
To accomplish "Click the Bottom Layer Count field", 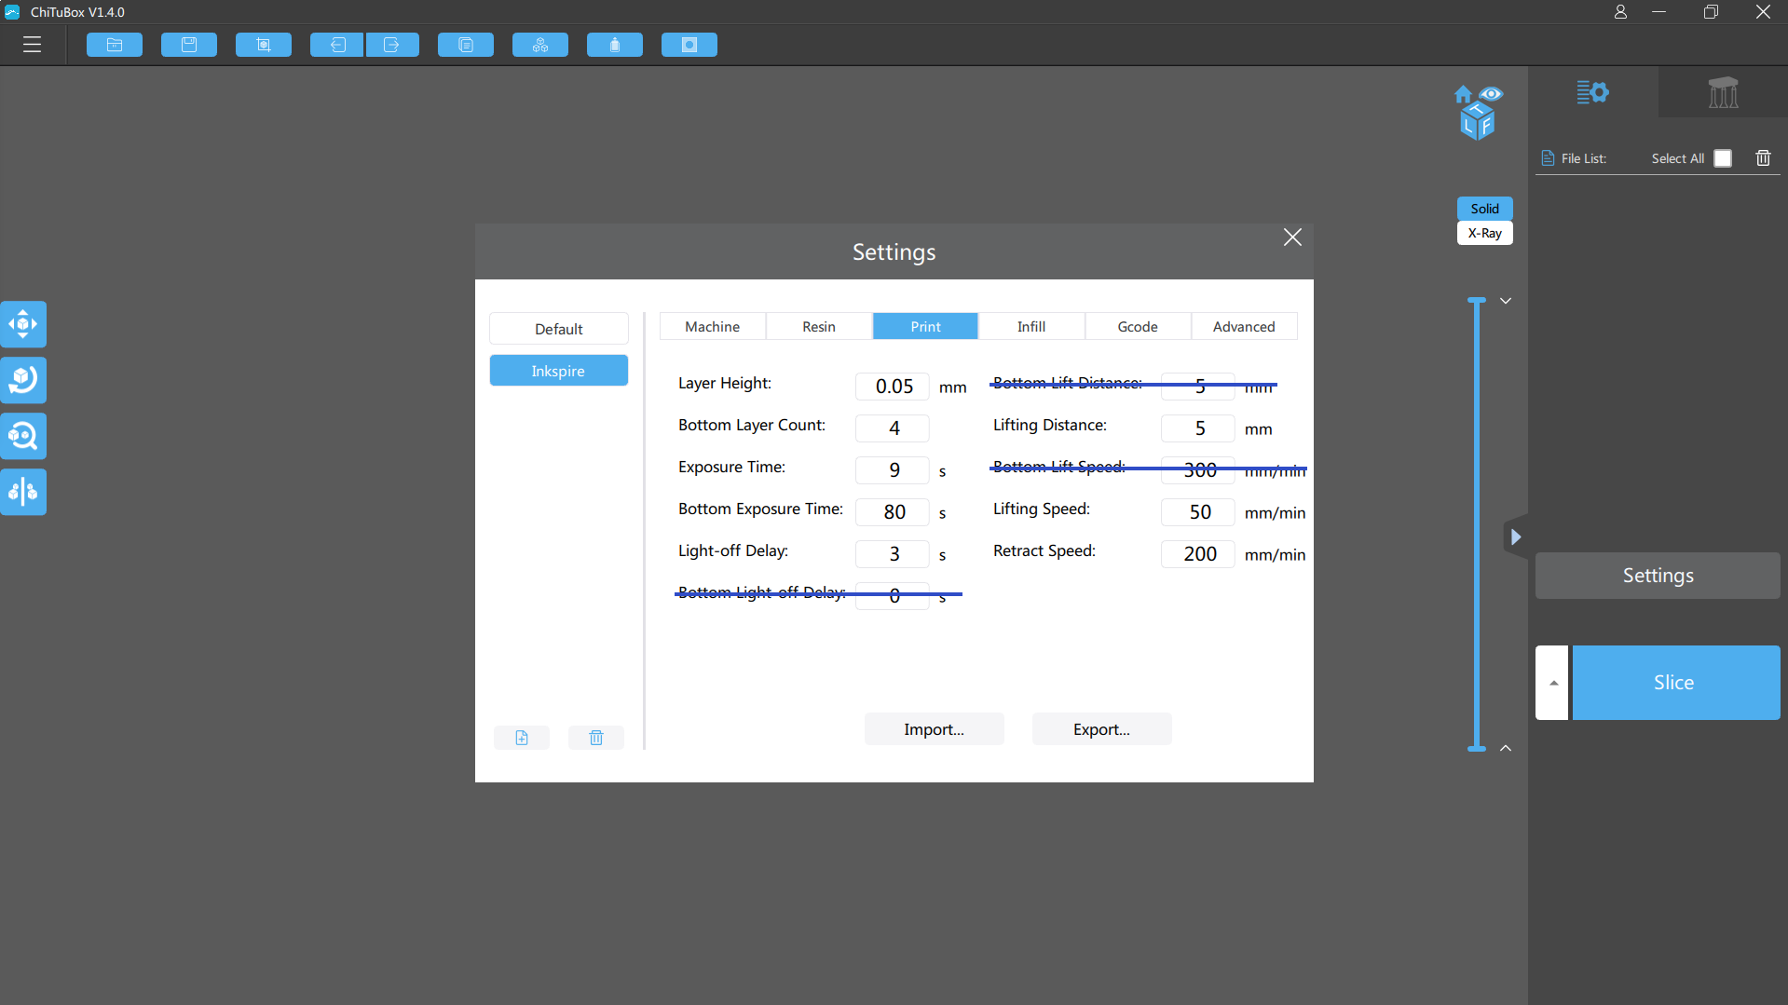I will (893, 428).
